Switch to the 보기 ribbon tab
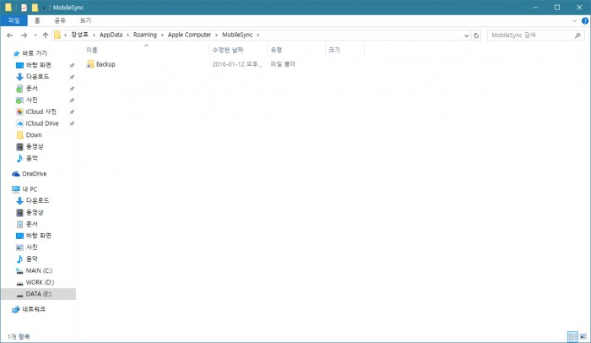 [x=85, y=19]
